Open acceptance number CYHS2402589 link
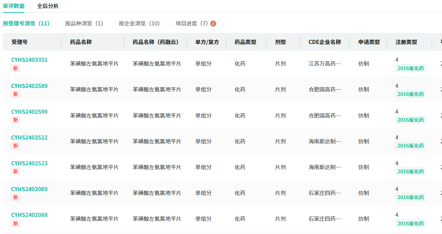This screenshot has width=442, height=234. [x=29, y=86]
